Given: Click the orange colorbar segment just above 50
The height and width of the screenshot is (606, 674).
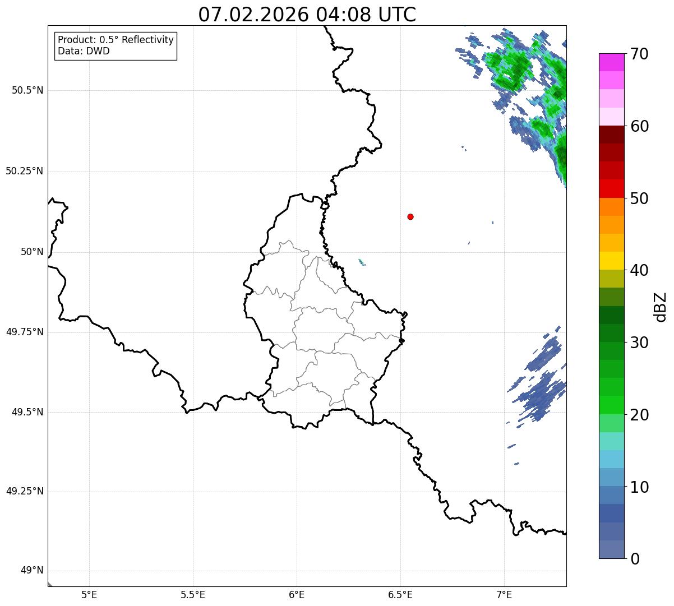Looking at the screenshot, I should coord(611,206).
